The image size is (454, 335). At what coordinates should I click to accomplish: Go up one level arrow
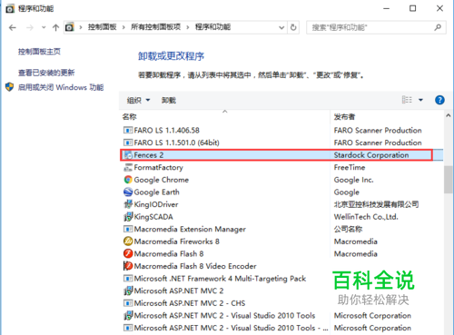click(x=55, y=28)
